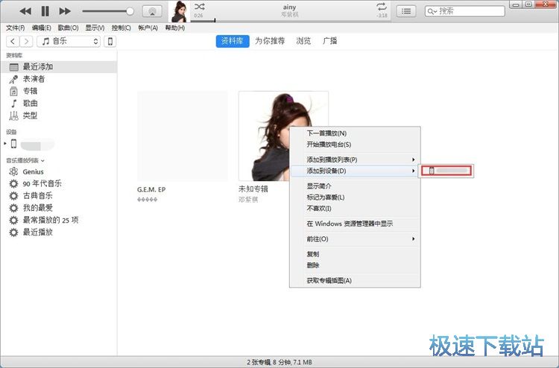Viewport: 559px width, 368px height.
Task: Select 删除 in the context menu
Action: 313,265
